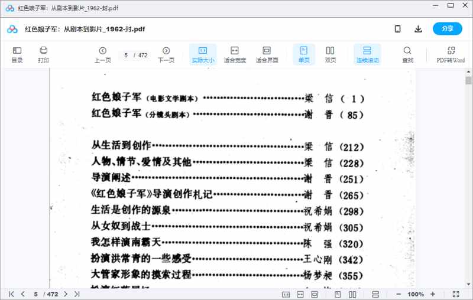The width and height of the screenshot is (473, 300).
Task: Click the blue 分享 share button
Action: [447, 29]
